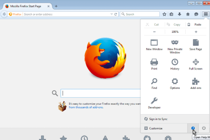The width and height of the screenshot is (210, 140).
Task: Reload the current page
Action: [x=116, y=14]
